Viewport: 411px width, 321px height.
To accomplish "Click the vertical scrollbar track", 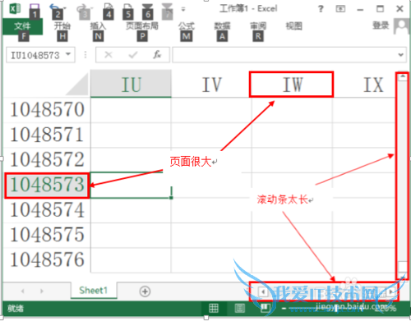I will pos(402,170).
